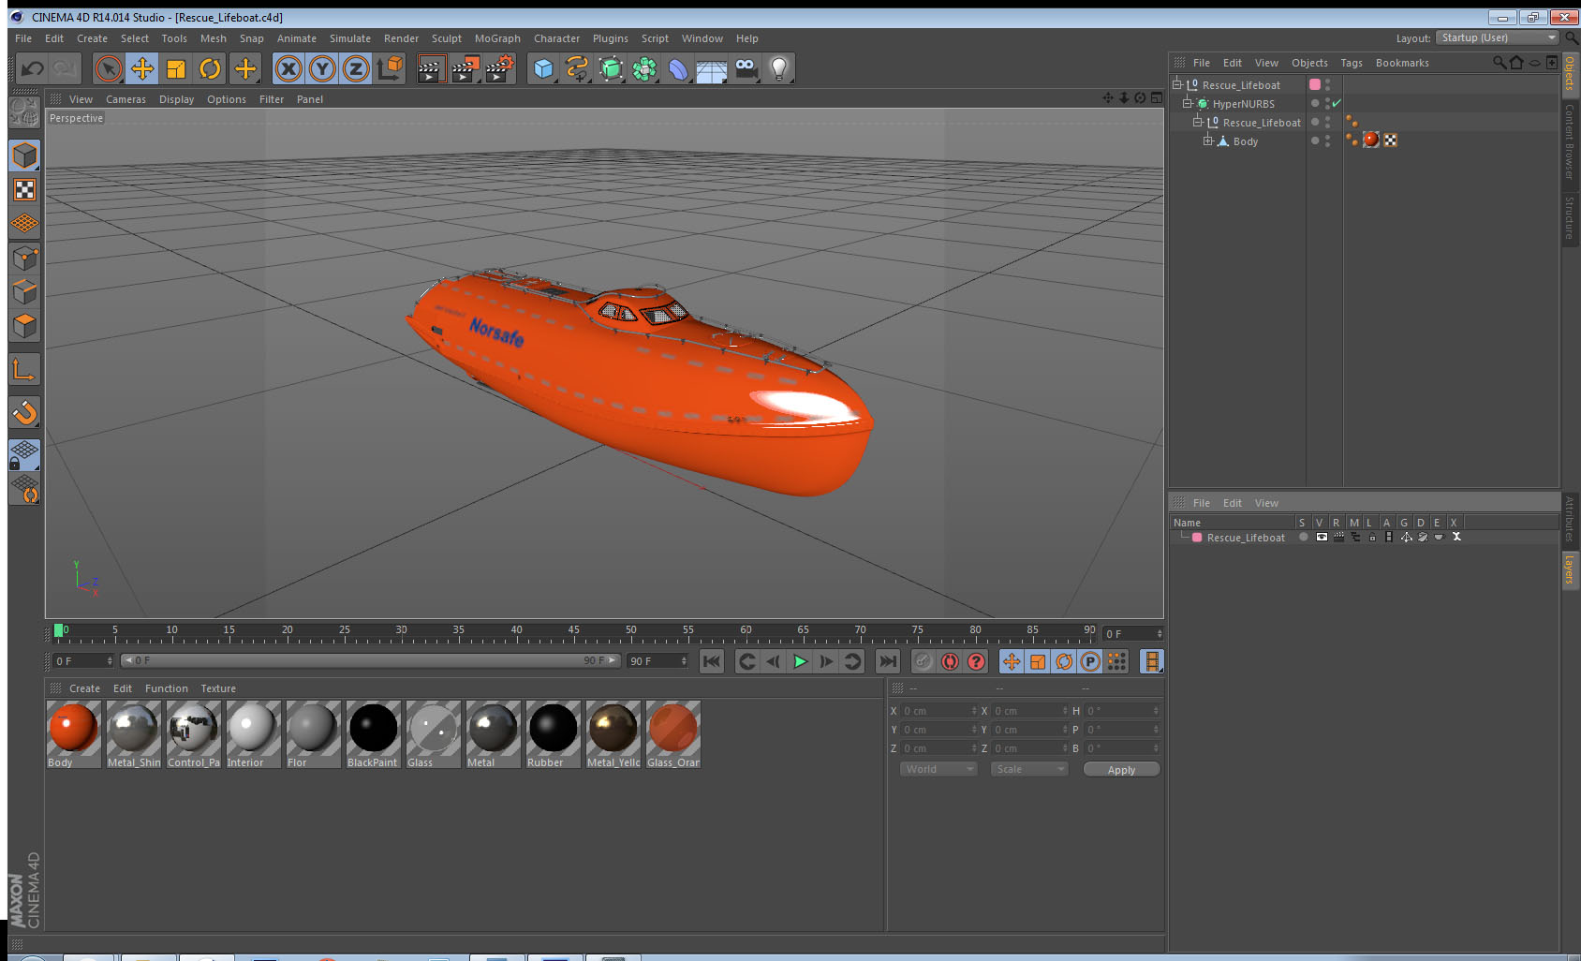1581x961 pixels.
Task: Click the Undo arrow icon
Action: (33, 68)
